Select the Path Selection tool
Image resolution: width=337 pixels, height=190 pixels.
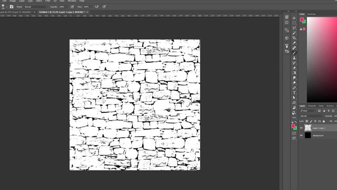(294, 98)
